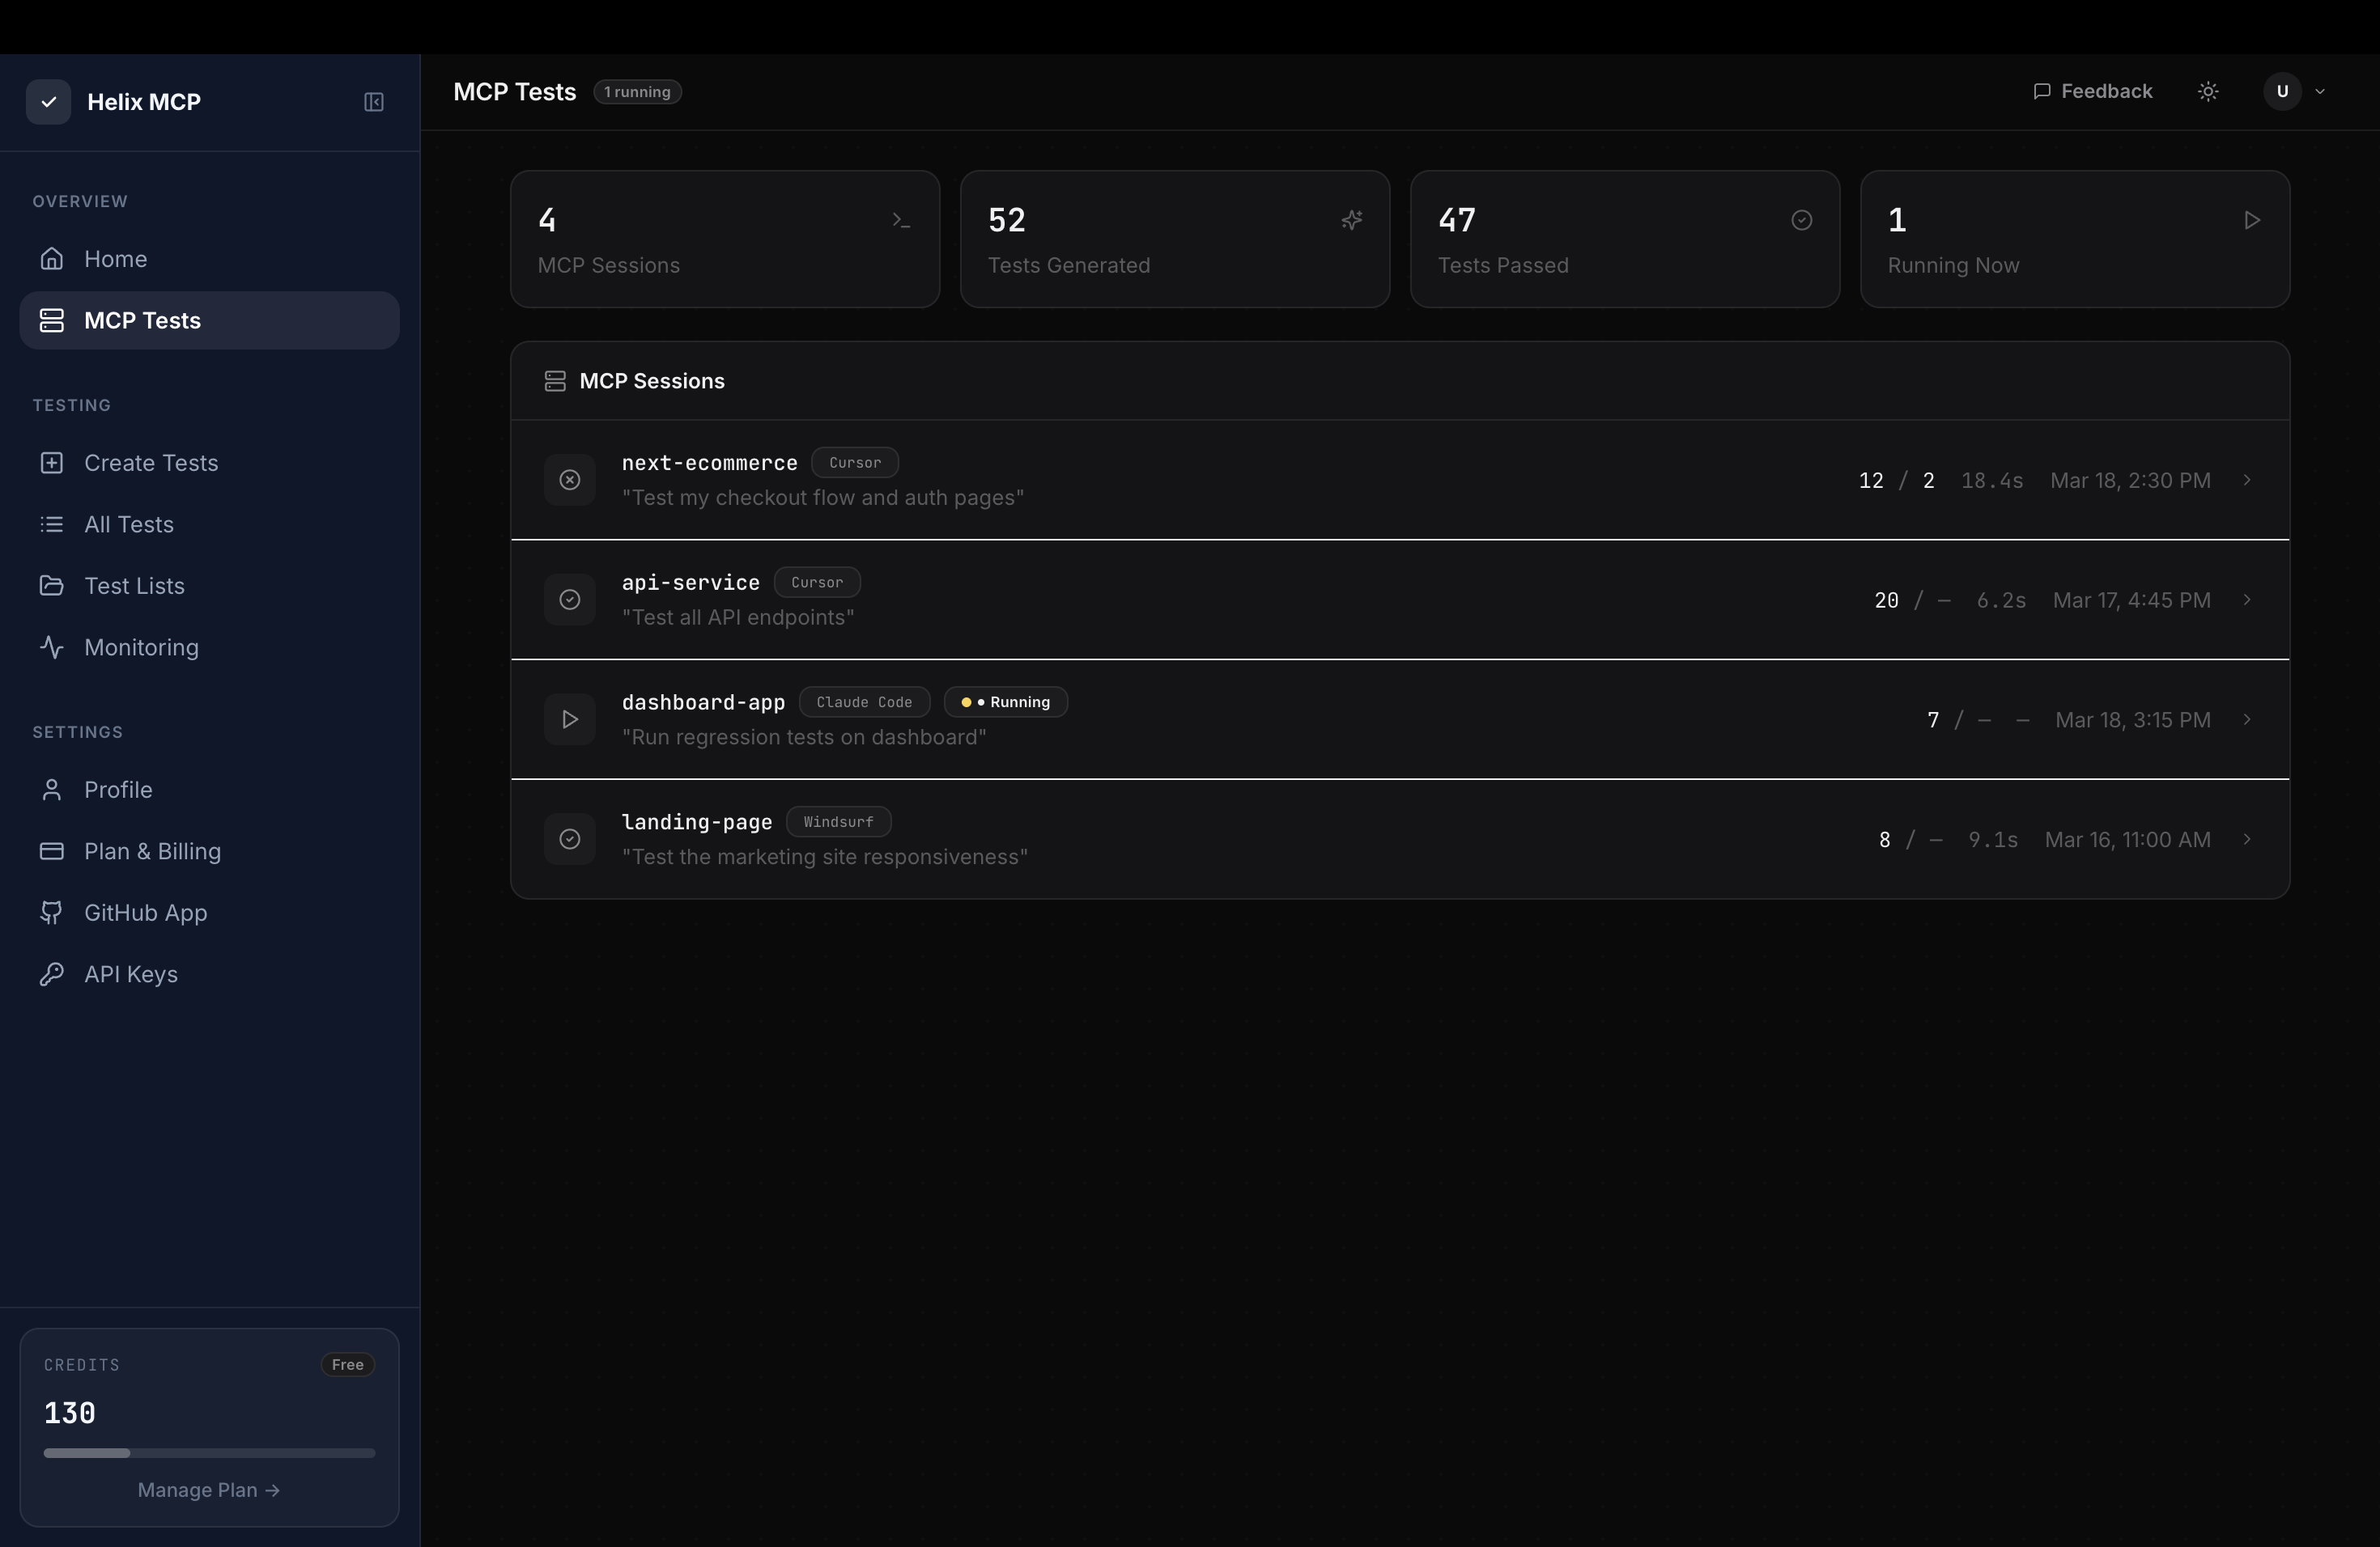Expand the api-service session chevron

pyautogui.click(x=2246, y=600)
